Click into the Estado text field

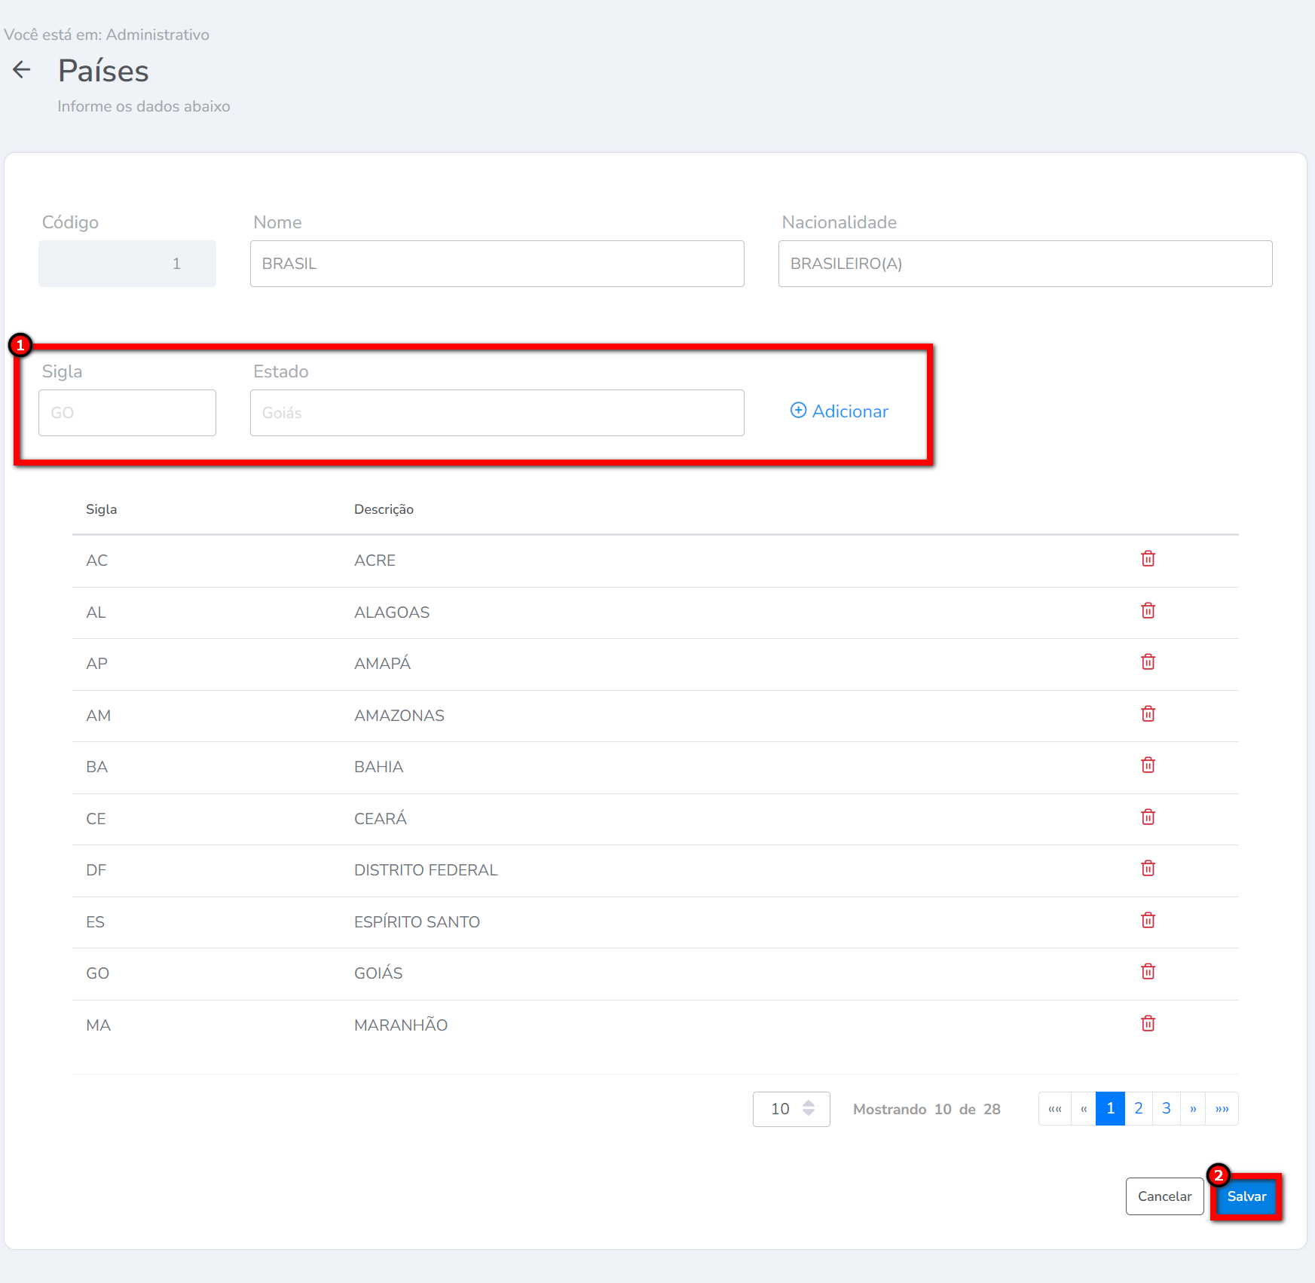[497, 413]
